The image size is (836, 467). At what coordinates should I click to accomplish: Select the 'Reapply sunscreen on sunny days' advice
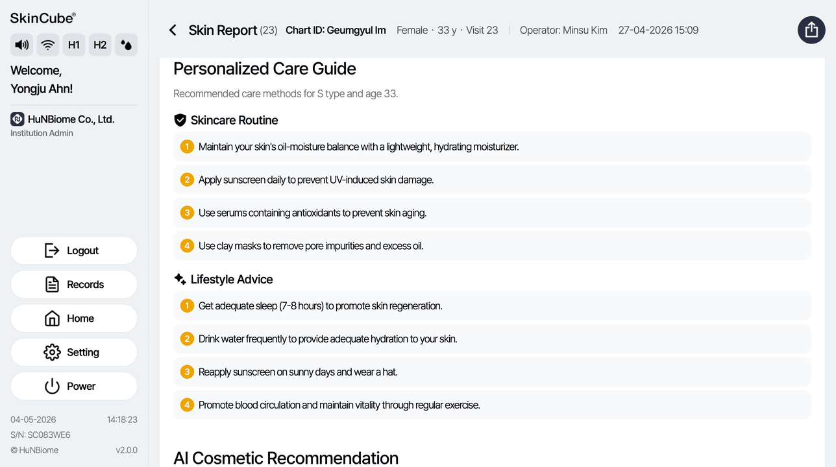(x=492, y=372)
